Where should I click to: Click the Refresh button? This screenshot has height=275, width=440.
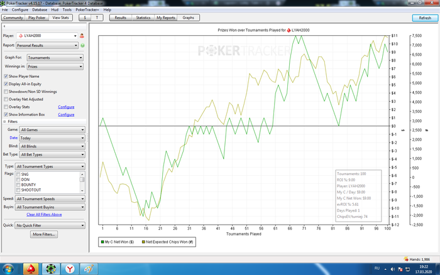tap(425, 18)
